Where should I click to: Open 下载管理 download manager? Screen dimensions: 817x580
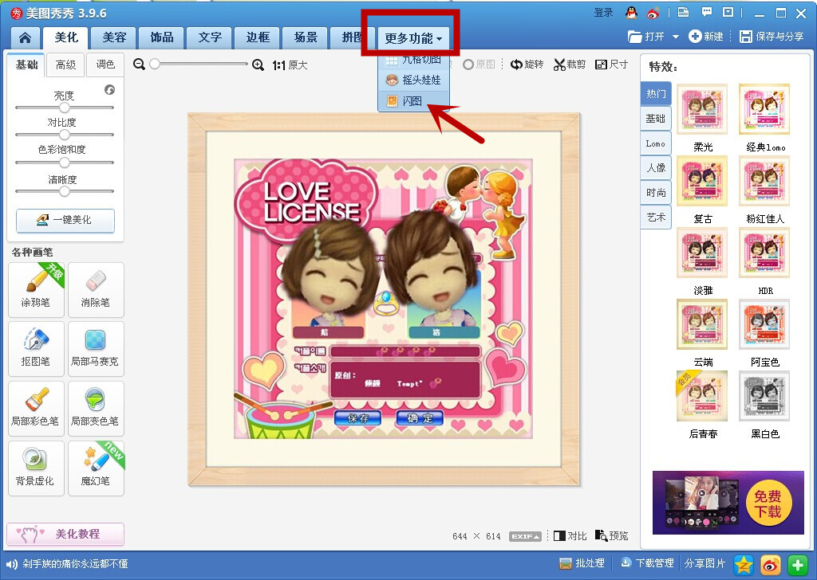[647, 563]
